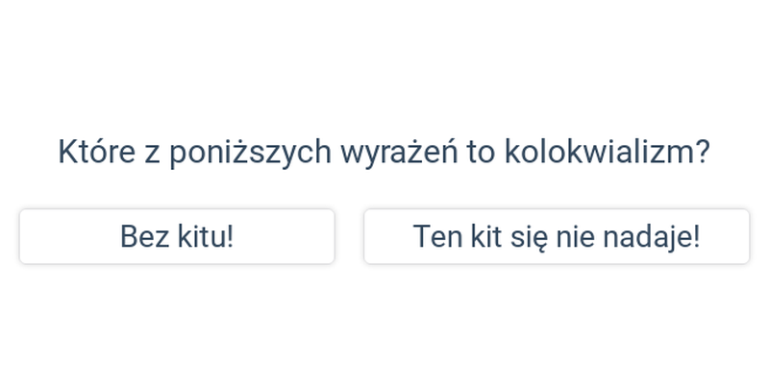Mark "Ten kit się nie nadaje!" as the answer
769x384 pixels.
(557, 236)
